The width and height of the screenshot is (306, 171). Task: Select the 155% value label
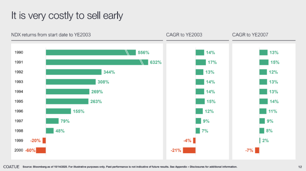(x=79, y=111)
